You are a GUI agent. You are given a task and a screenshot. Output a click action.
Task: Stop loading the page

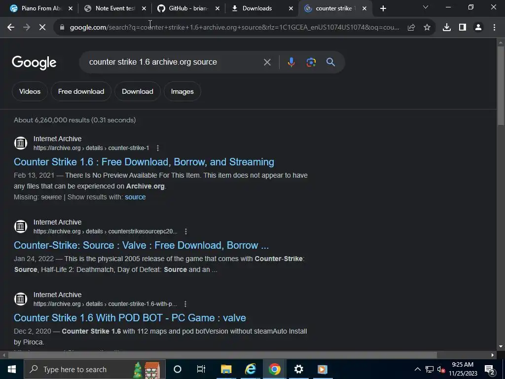(42, 28)
